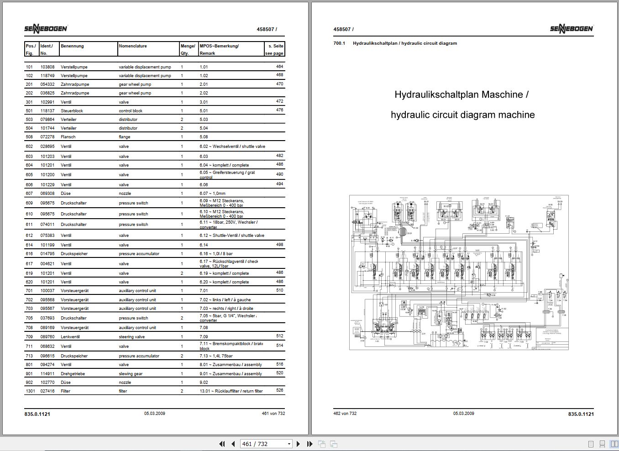Jump to the last page of the document
This screenshot has height=451, width=619.
[309, 444]
